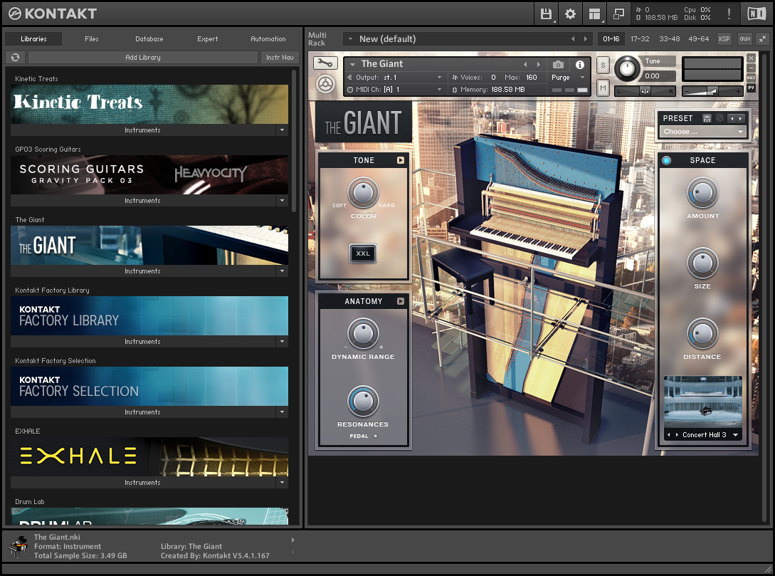Open The Giant Instruments dropdown arrow
This screenshot has width=775, height=576.
(283, 271)
